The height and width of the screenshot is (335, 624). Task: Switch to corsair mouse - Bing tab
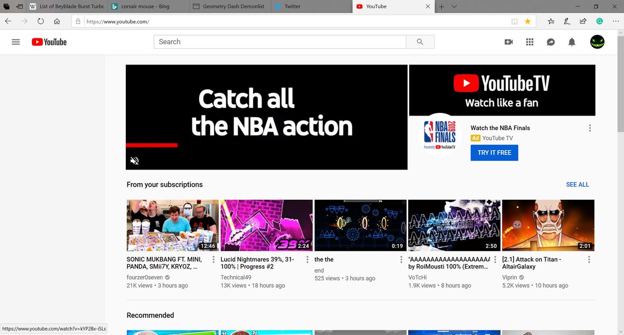pyautogui.click(x=148, y=7)
